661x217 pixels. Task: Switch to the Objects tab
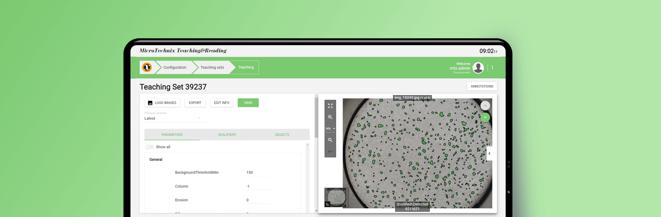click(x=282, y=135)
